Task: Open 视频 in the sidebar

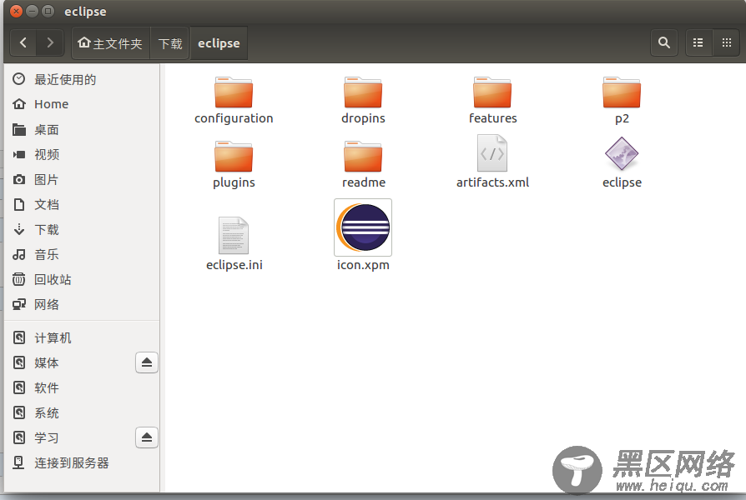Action: 82,154
